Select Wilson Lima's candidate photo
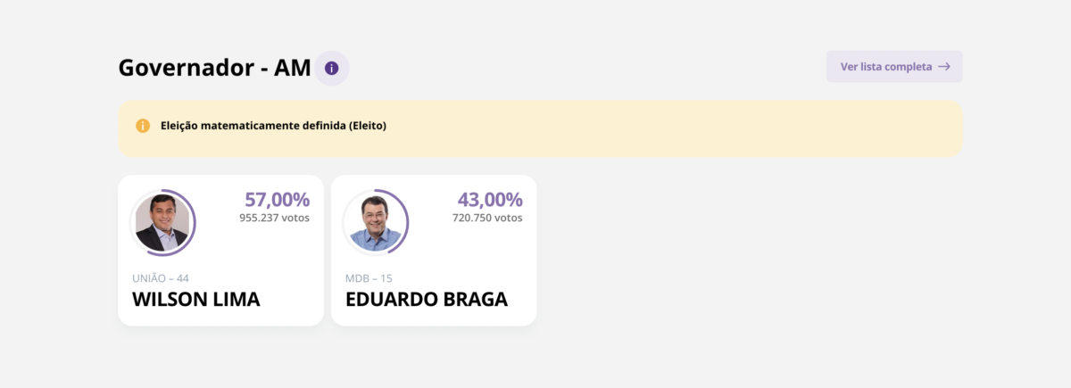 (162, 223)
